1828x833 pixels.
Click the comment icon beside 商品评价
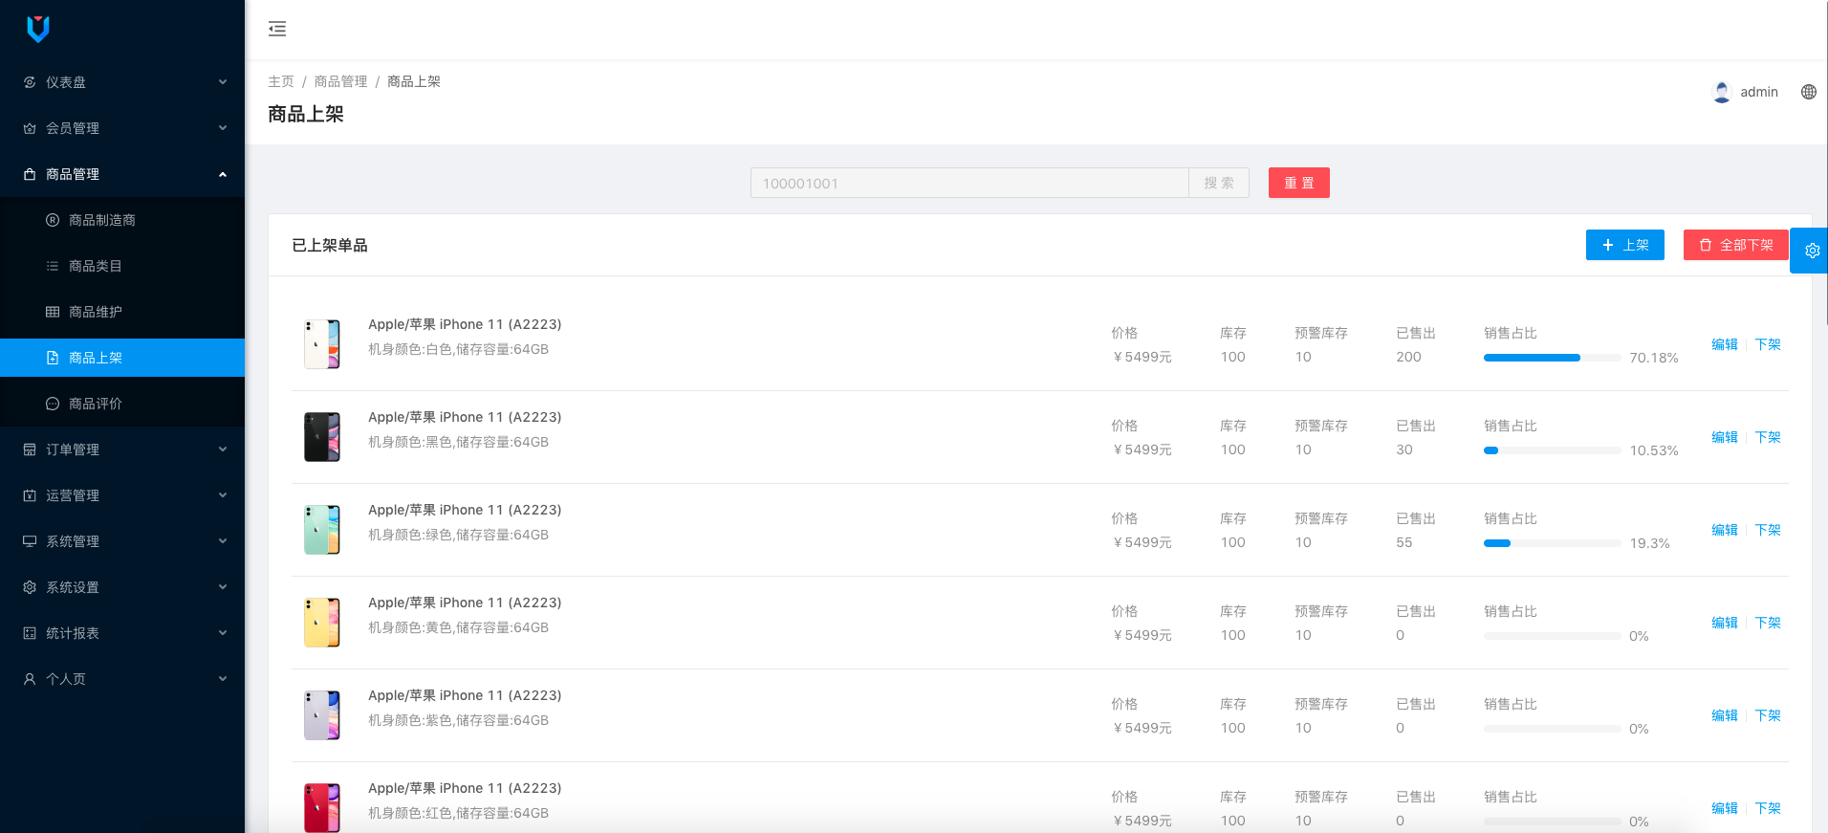pyautogui.click(x=53, y=404)
